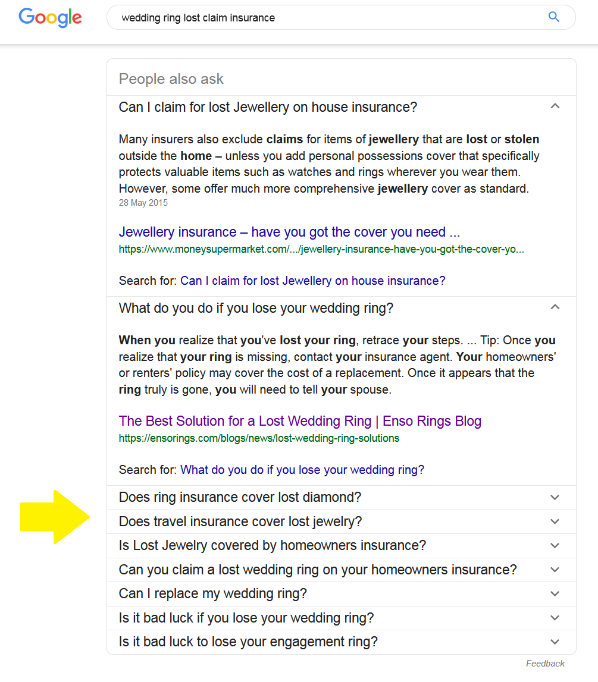598x682 pixels.
Task: Expand 'Can you claim a lost wedding ring' question
Action: (x=318, y=570)
